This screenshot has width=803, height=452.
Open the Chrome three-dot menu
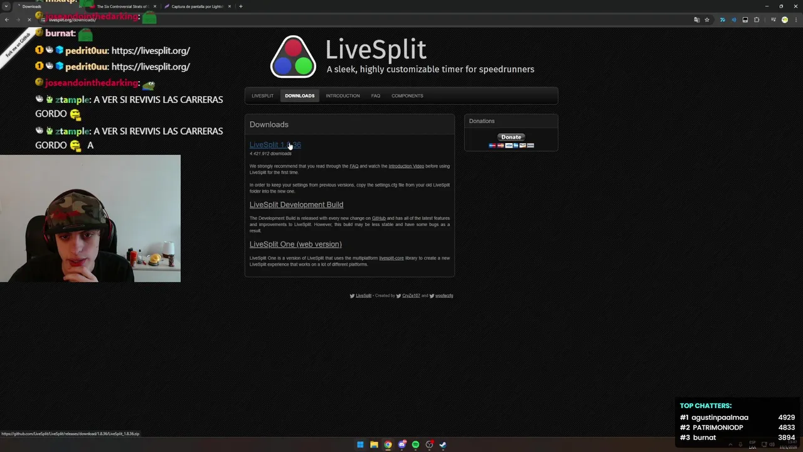pyautogui.click(x=796, y=20)
